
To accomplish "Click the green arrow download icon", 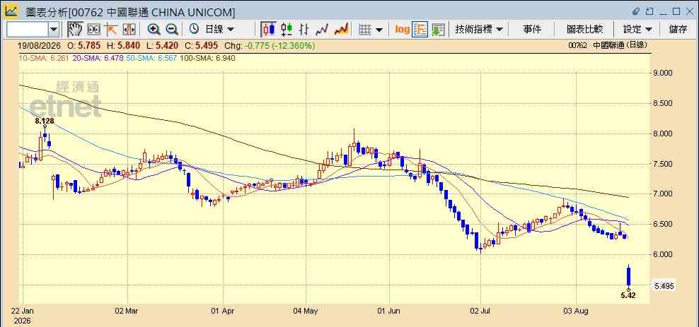I will (438, 30).
